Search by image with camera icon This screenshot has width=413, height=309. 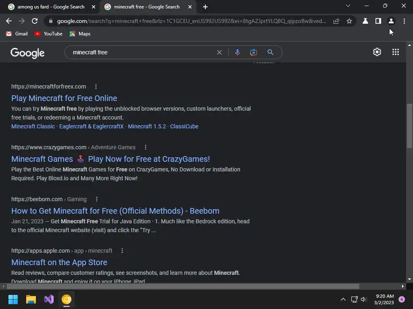(x=253, y=52)
